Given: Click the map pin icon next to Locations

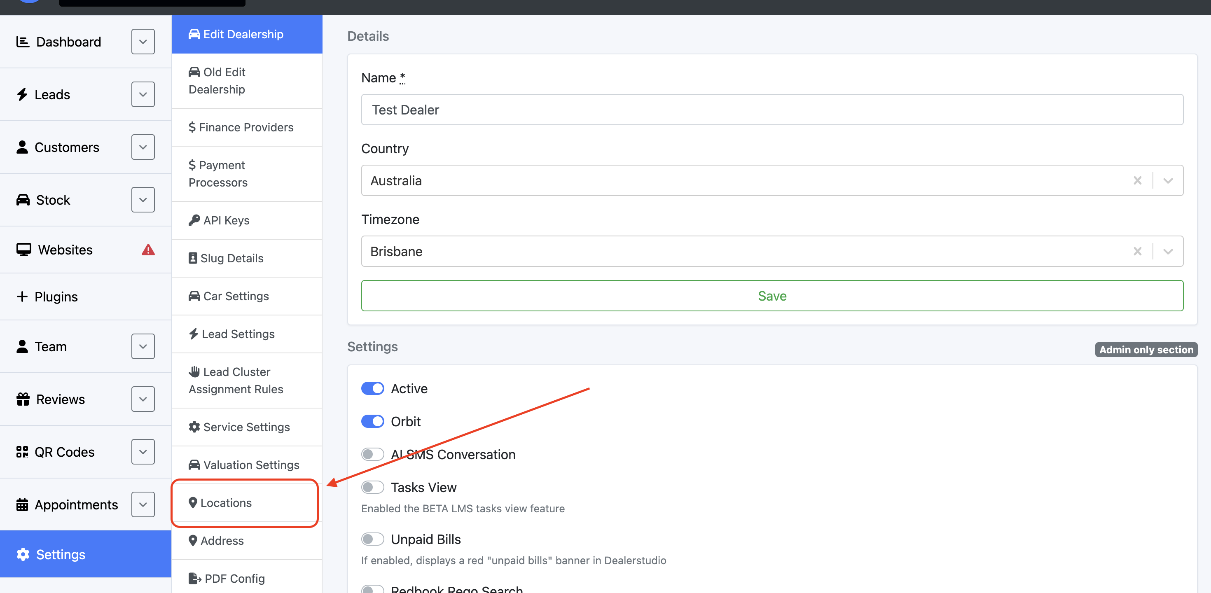Looking at the screenshot, I should pos(193,503).
